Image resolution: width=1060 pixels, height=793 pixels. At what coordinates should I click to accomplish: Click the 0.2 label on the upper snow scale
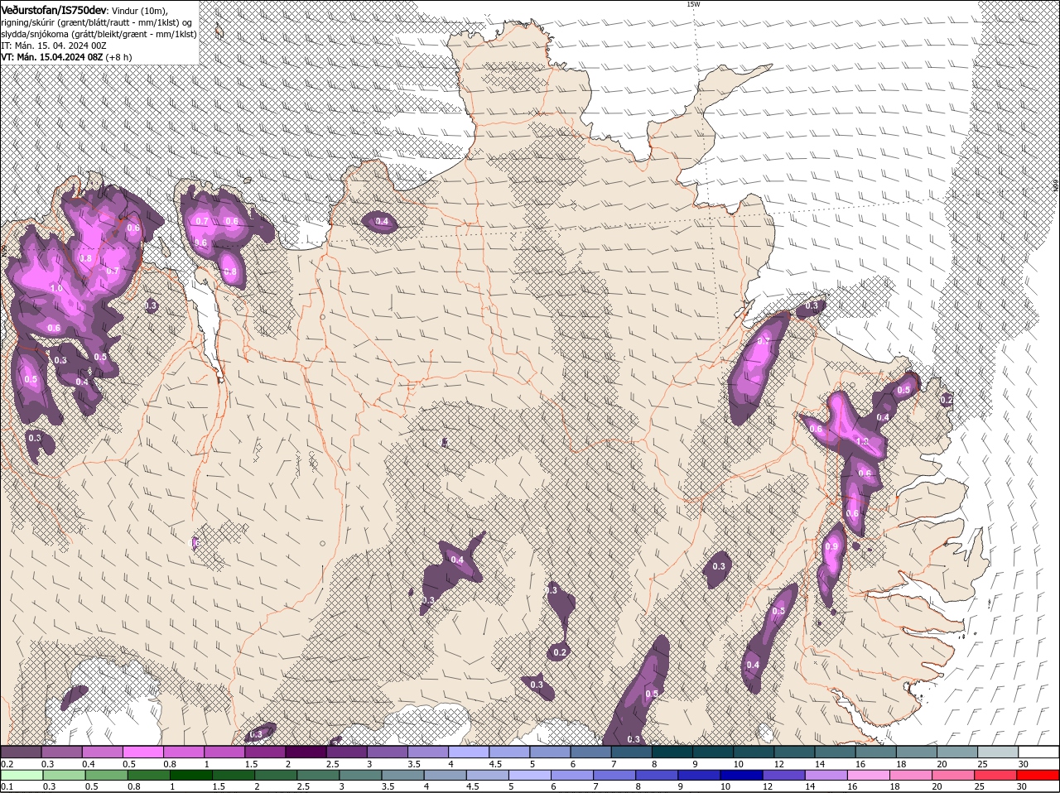[x=7, y=764]
